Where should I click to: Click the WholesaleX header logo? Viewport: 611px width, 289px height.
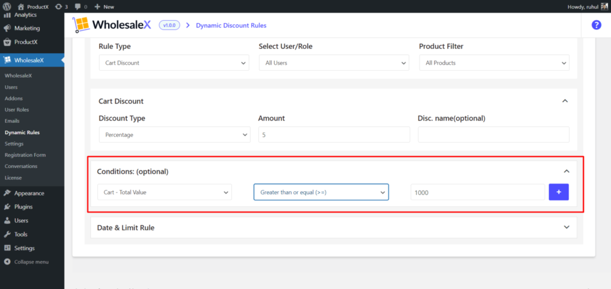pyautogui.click(x=112, y=25)
